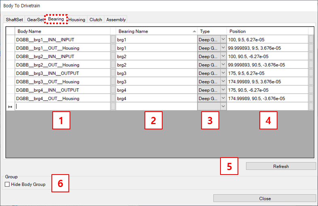This screenshot has height=206, width=318.
Task: Expand Type dropdown for DGBB__brg4__INN__OUTPUT row
Action: (x=223, y=89)
